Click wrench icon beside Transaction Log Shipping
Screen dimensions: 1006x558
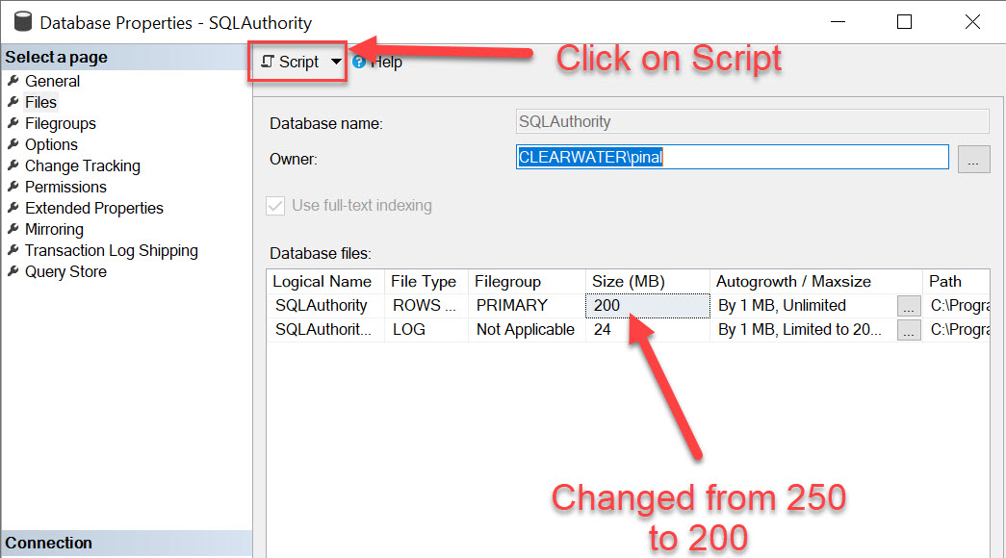pyautogui.click(x=13, y=250)
